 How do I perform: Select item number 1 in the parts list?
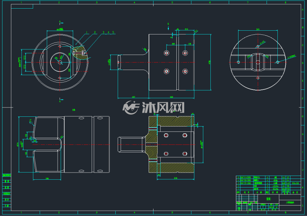[x=238, y=189]
